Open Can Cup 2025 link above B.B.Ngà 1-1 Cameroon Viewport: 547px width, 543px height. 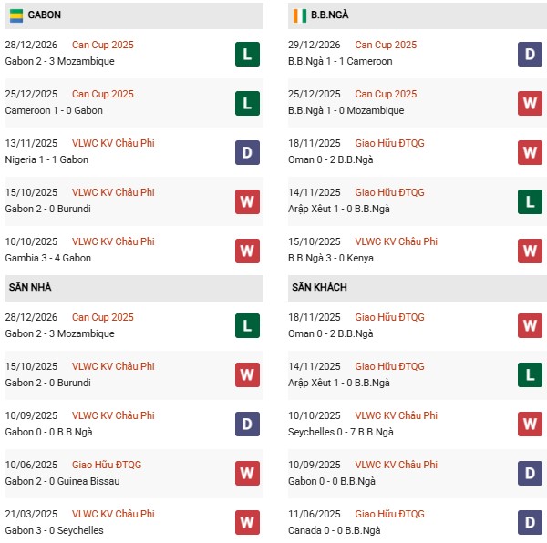(386, 45)
